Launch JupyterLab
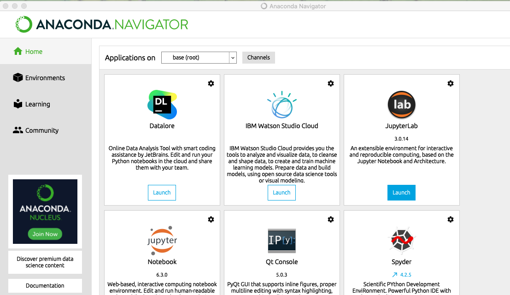510x295 pixels. (401, 193)
